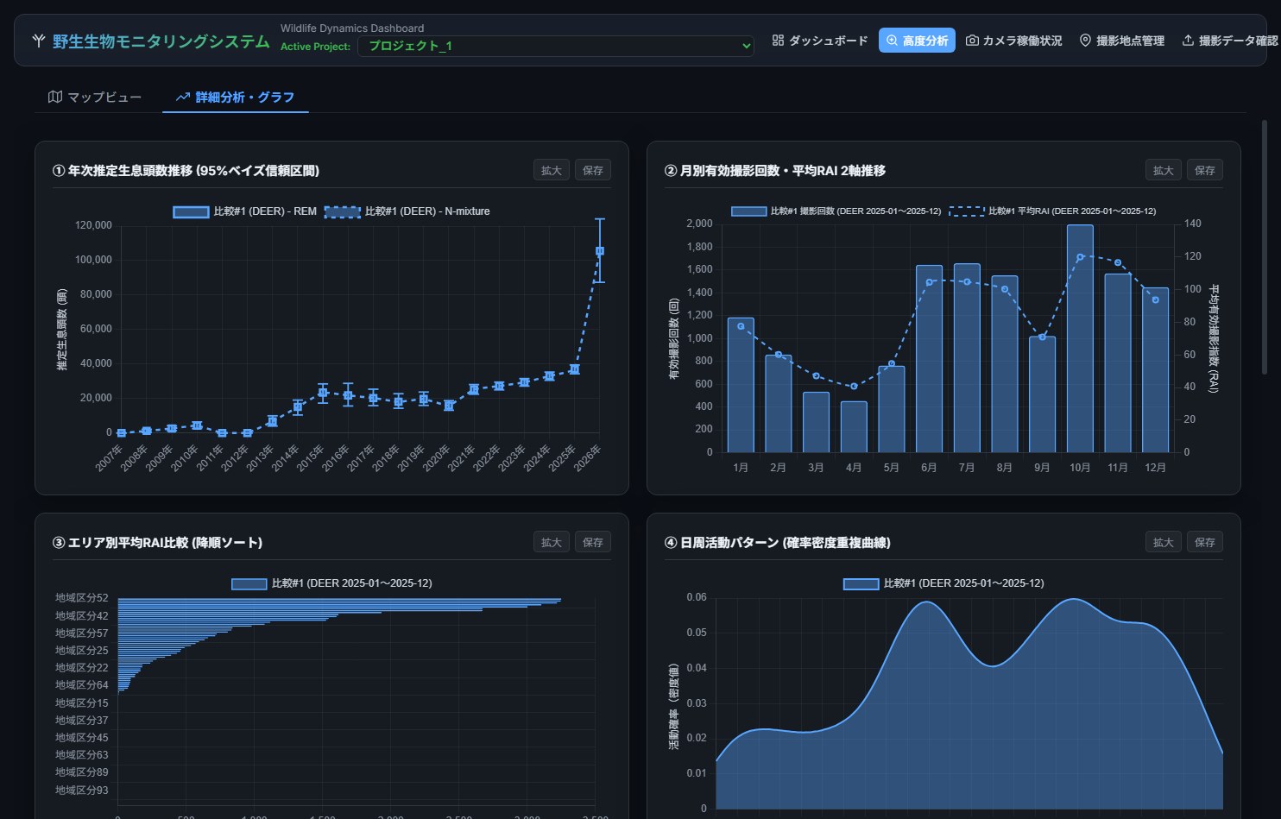
Task: Save chart ② 月別有効撮影回数 with 保存
Action: pyautogui.click(x=1205, y=170)
